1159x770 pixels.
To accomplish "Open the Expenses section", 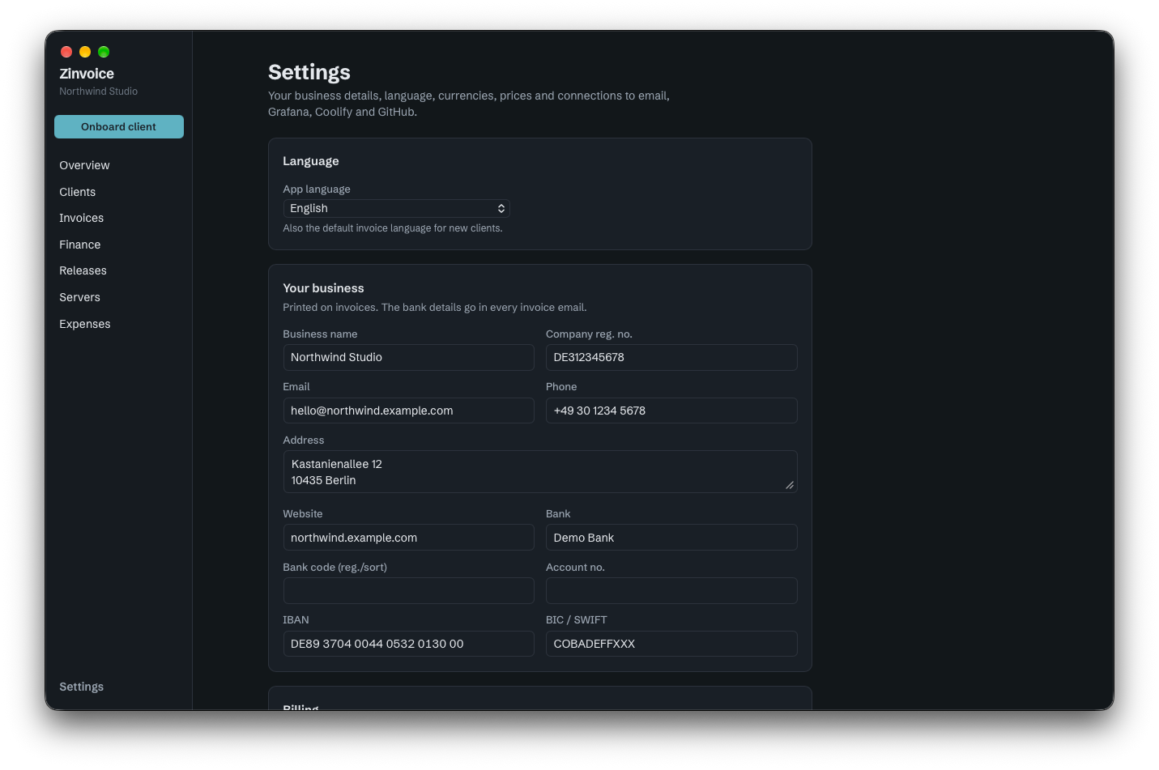I will 85,324.
